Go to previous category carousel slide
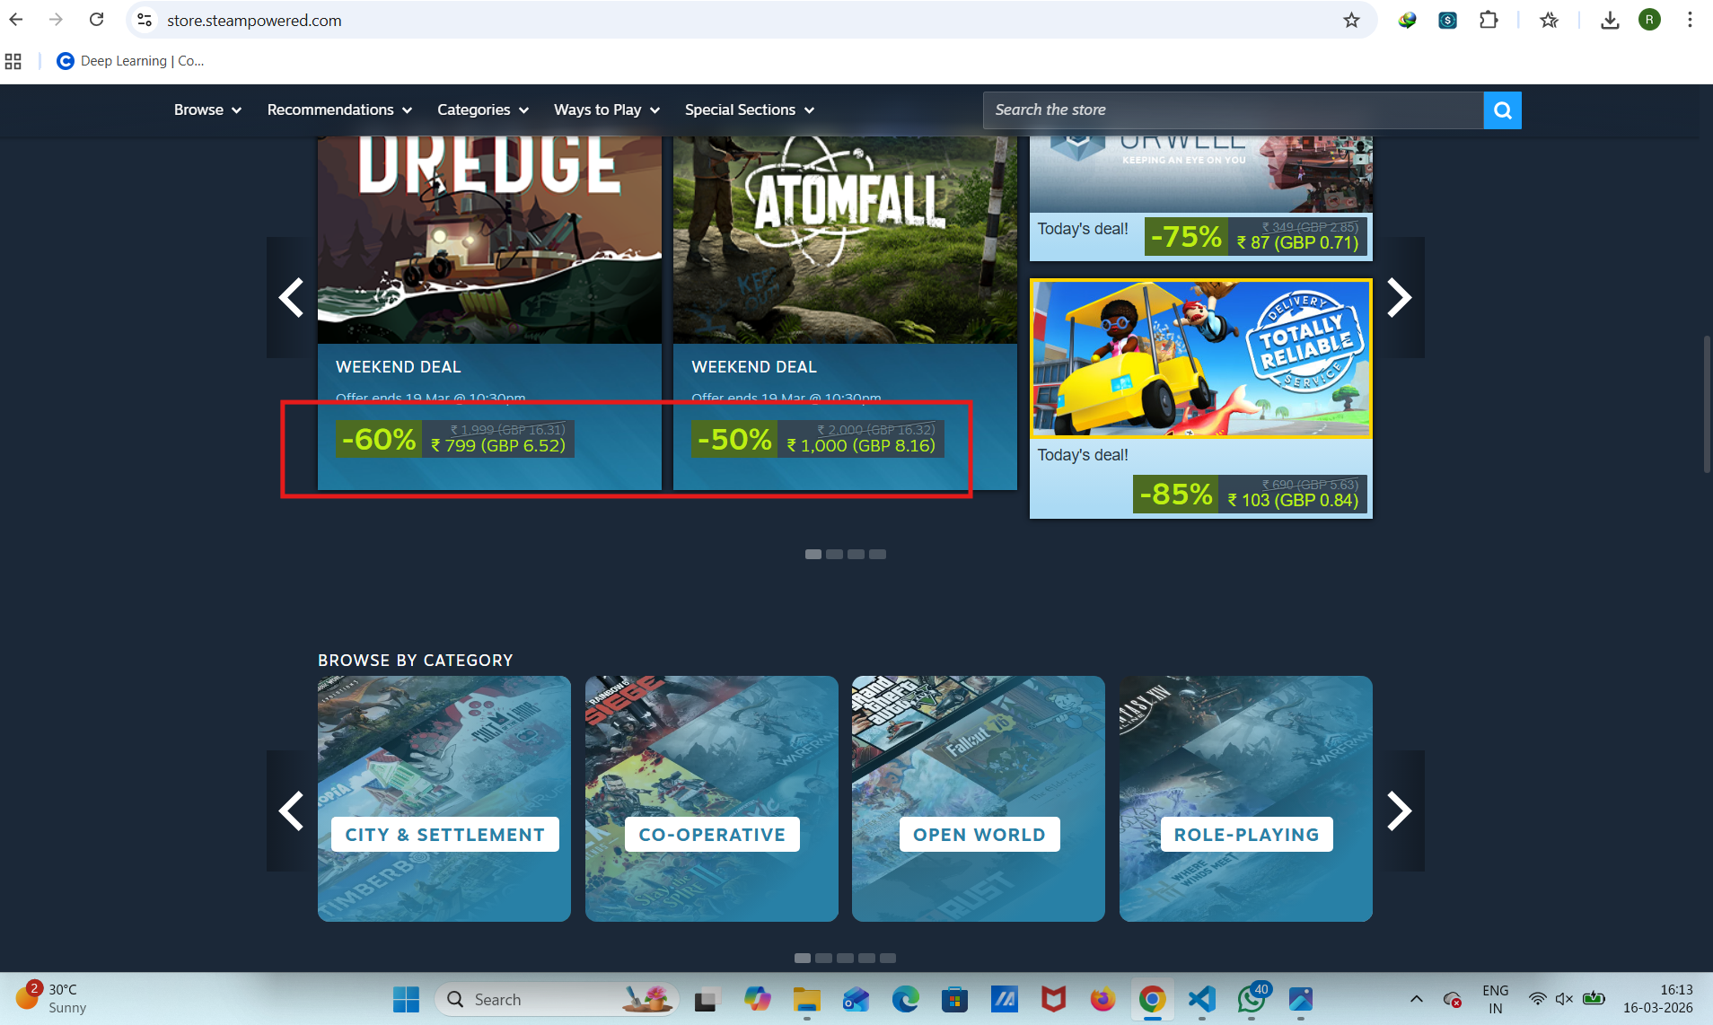 [x=291, y=810]
